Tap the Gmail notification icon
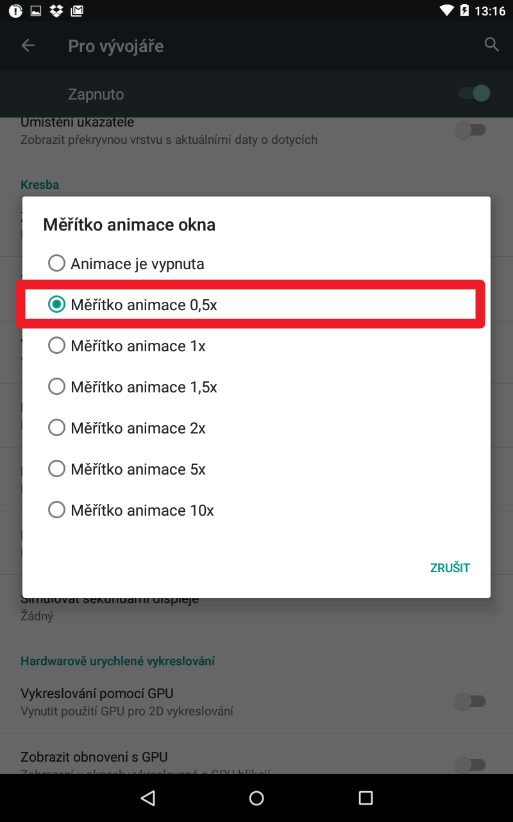513x822 pixels. coord(77,11)
